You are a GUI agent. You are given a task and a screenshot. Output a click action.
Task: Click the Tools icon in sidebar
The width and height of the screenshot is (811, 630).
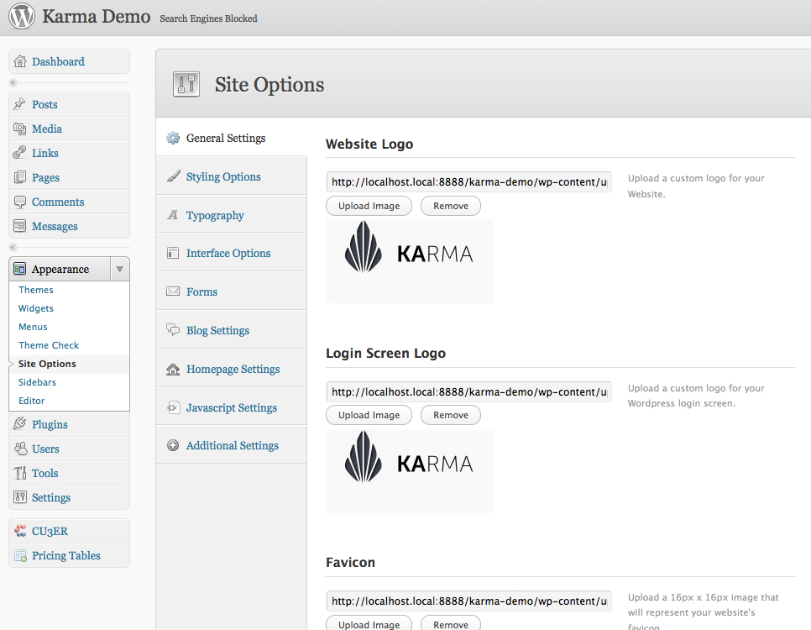20,473
